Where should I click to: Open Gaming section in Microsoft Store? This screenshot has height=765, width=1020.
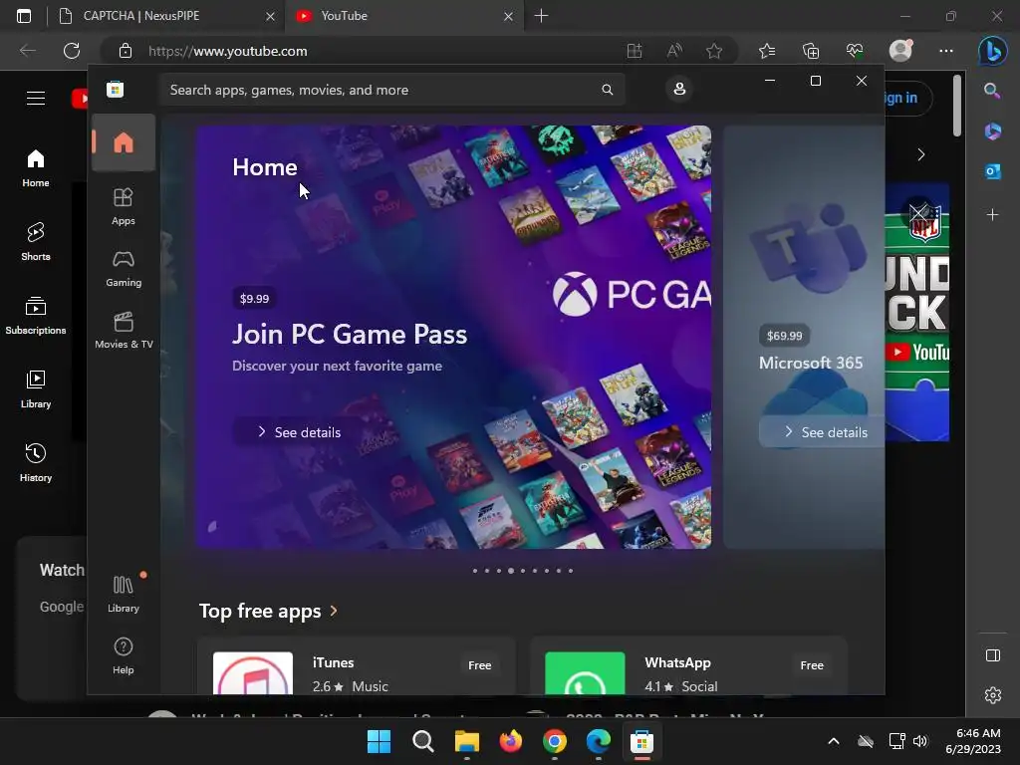124,268
